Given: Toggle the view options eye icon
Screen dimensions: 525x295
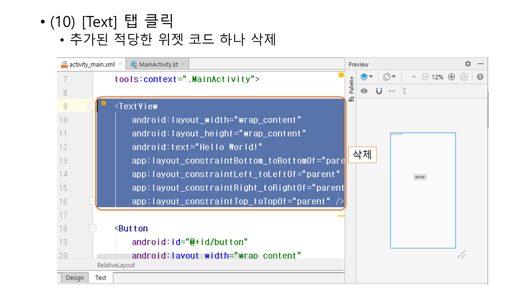Looking at the screenshot, I should 364,91.
